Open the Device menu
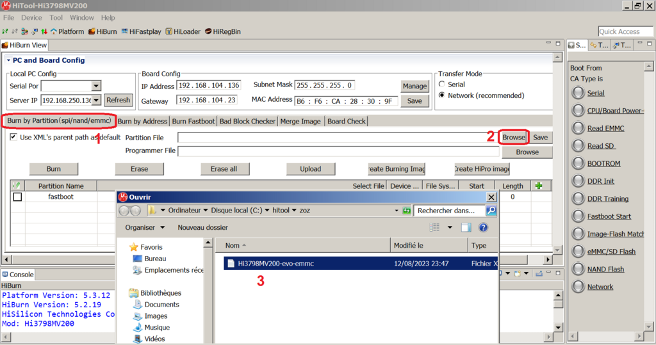656x345 pixels. point(31,17)
